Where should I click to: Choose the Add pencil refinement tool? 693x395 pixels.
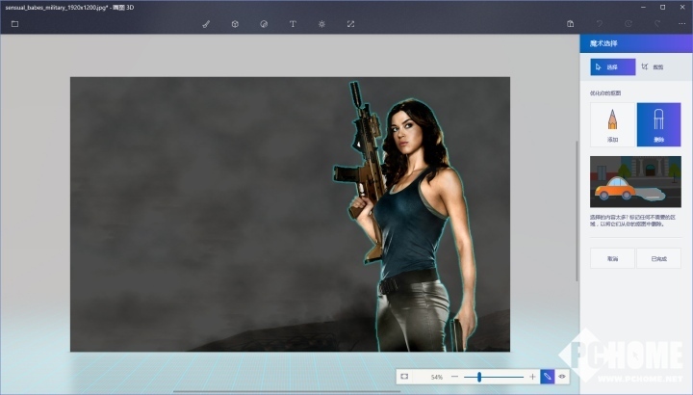(612, 124)
